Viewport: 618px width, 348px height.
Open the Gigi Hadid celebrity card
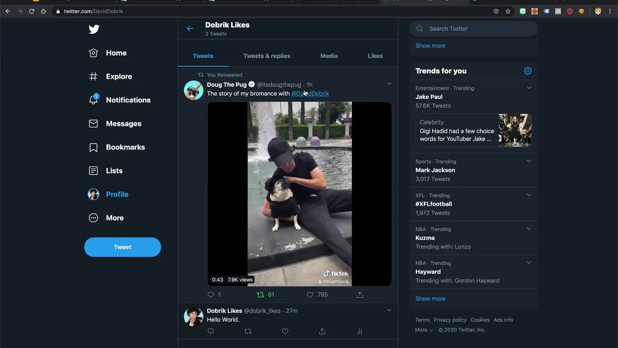tap(474, 130)
